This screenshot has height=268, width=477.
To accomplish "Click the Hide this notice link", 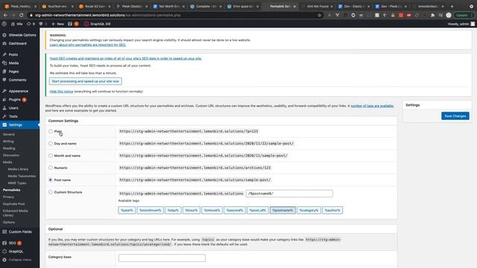I will tap(61, 92).
